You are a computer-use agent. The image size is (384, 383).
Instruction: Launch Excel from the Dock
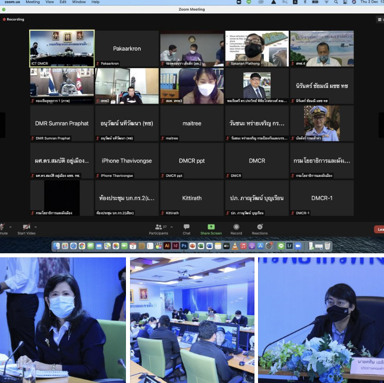[x=201, y=246]
